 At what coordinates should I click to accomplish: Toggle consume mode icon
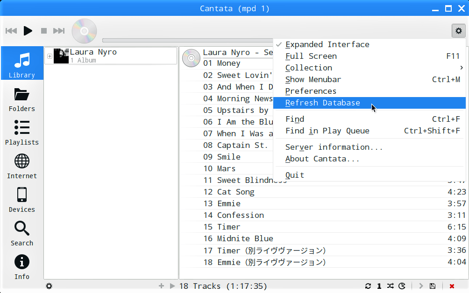tap(402, 286)
